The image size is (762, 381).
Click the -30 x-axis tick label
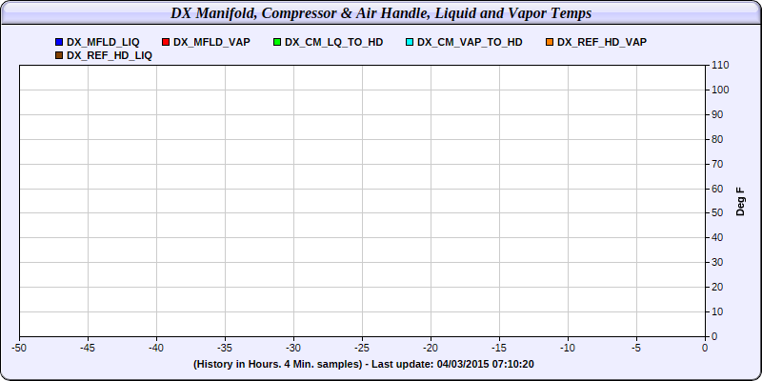pos(293,348)
